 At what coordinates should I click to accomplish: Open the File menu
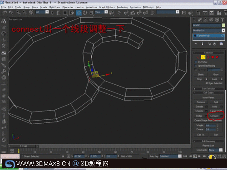3,7
